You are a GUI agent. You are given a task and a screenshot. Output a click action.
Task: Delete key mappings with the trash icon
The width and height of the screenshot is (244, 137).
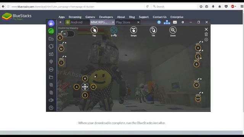206,34
